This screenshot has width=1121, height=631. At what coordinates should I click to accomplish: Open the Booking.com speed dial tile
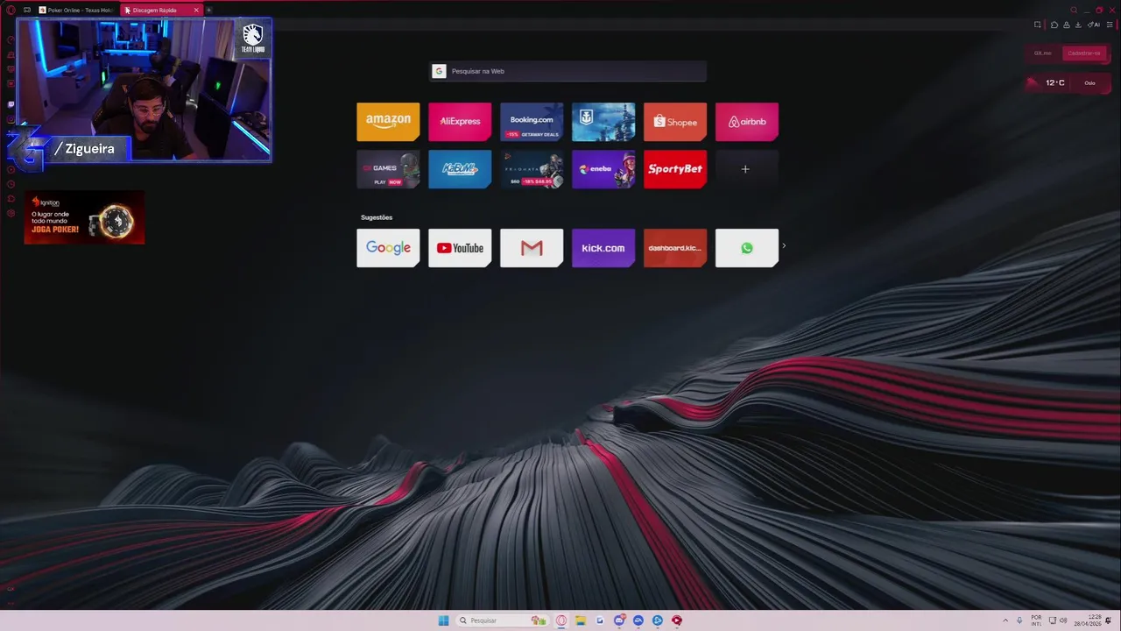pyautogui.click(x=532, y=122)
